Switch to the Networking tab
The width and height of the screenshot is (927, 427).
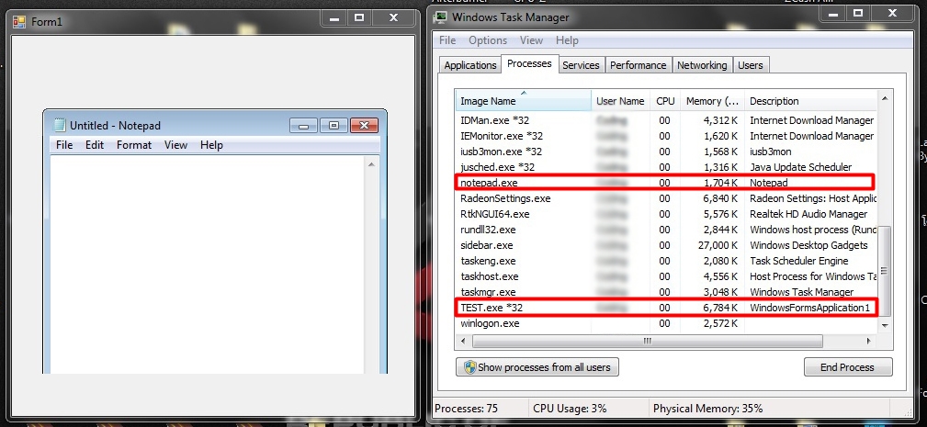coord(702,65)
